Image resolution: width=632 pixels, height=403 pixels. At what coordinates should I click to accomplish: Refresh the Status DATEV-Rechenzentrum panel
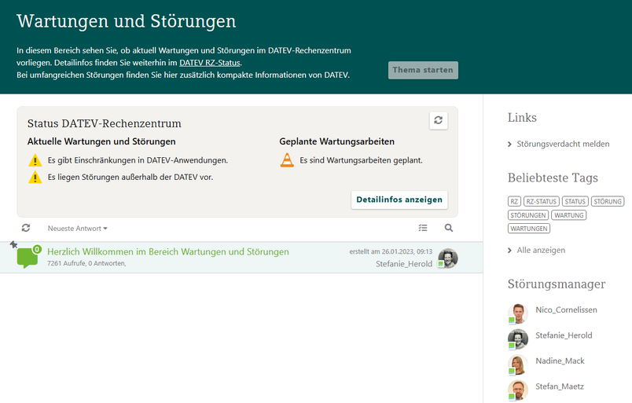click(438, 120)
